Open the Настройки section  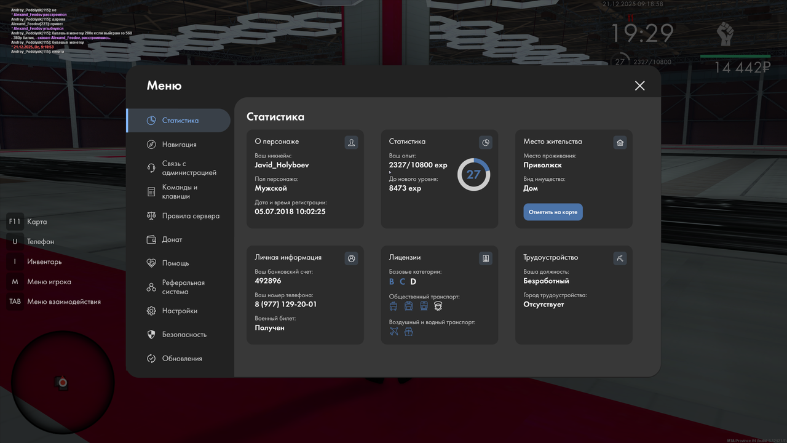coord(178,311)
